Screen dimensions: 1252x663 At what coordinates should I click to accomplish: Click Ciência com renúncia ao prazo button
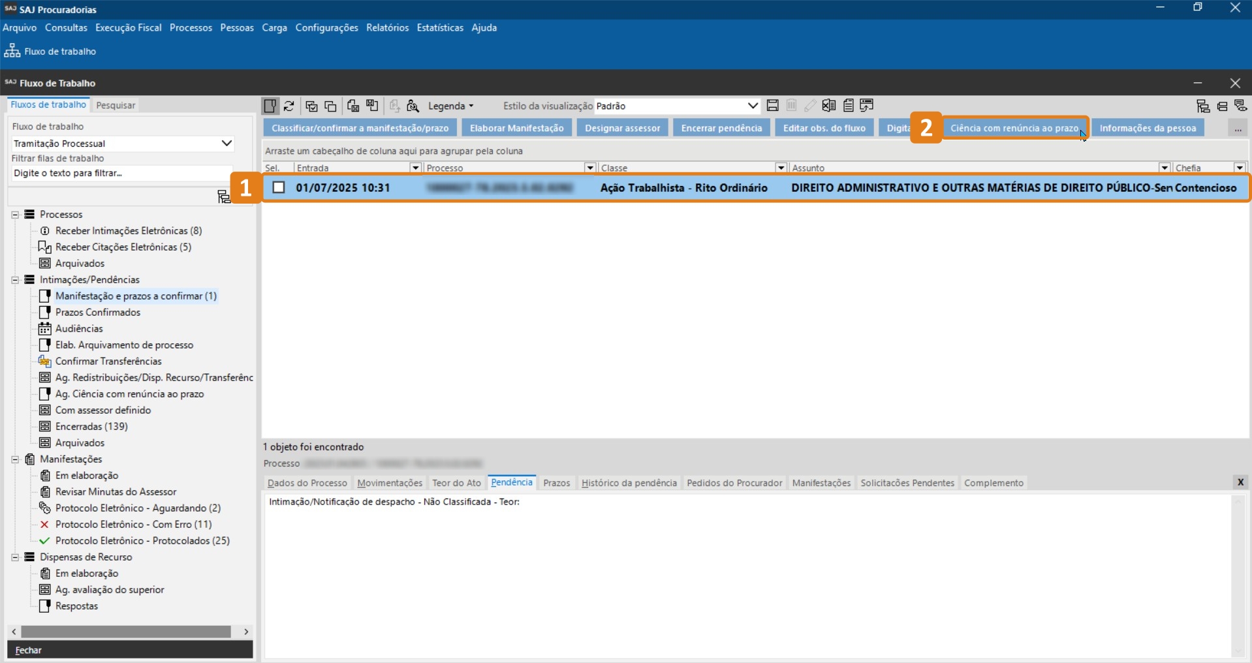(x=1014, y=128)
